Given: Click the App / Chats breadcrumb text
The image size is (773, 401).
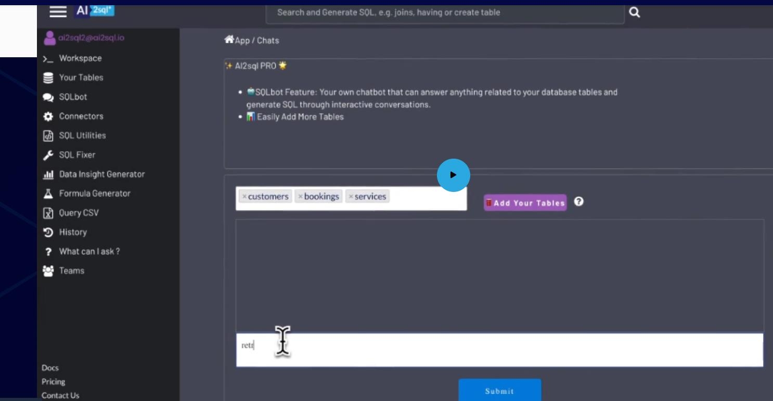Looking at the screenshot, I should [x=257, y=40].
